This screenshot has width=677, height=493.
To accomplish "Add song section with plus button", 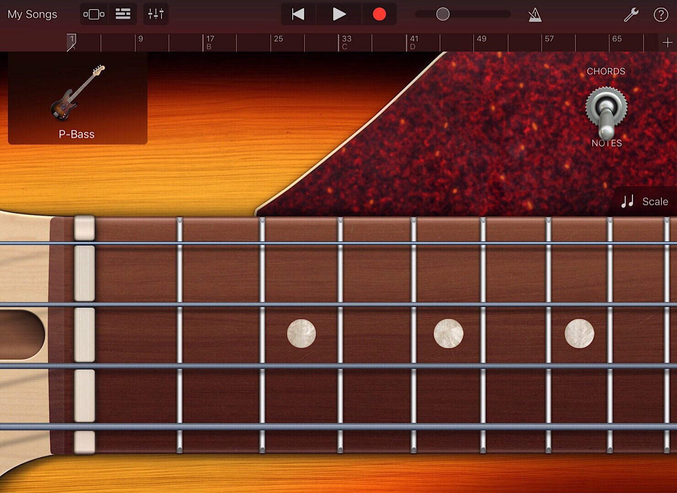I will pos(667,42).
